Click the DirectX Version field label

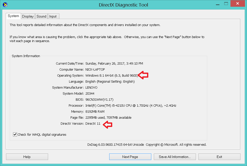coord(72,124)
